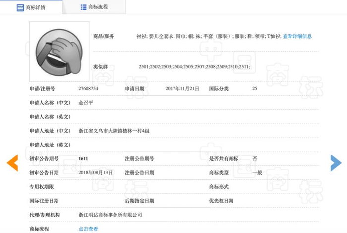Click the 申请人地址(中文) label

coord(50,131)
